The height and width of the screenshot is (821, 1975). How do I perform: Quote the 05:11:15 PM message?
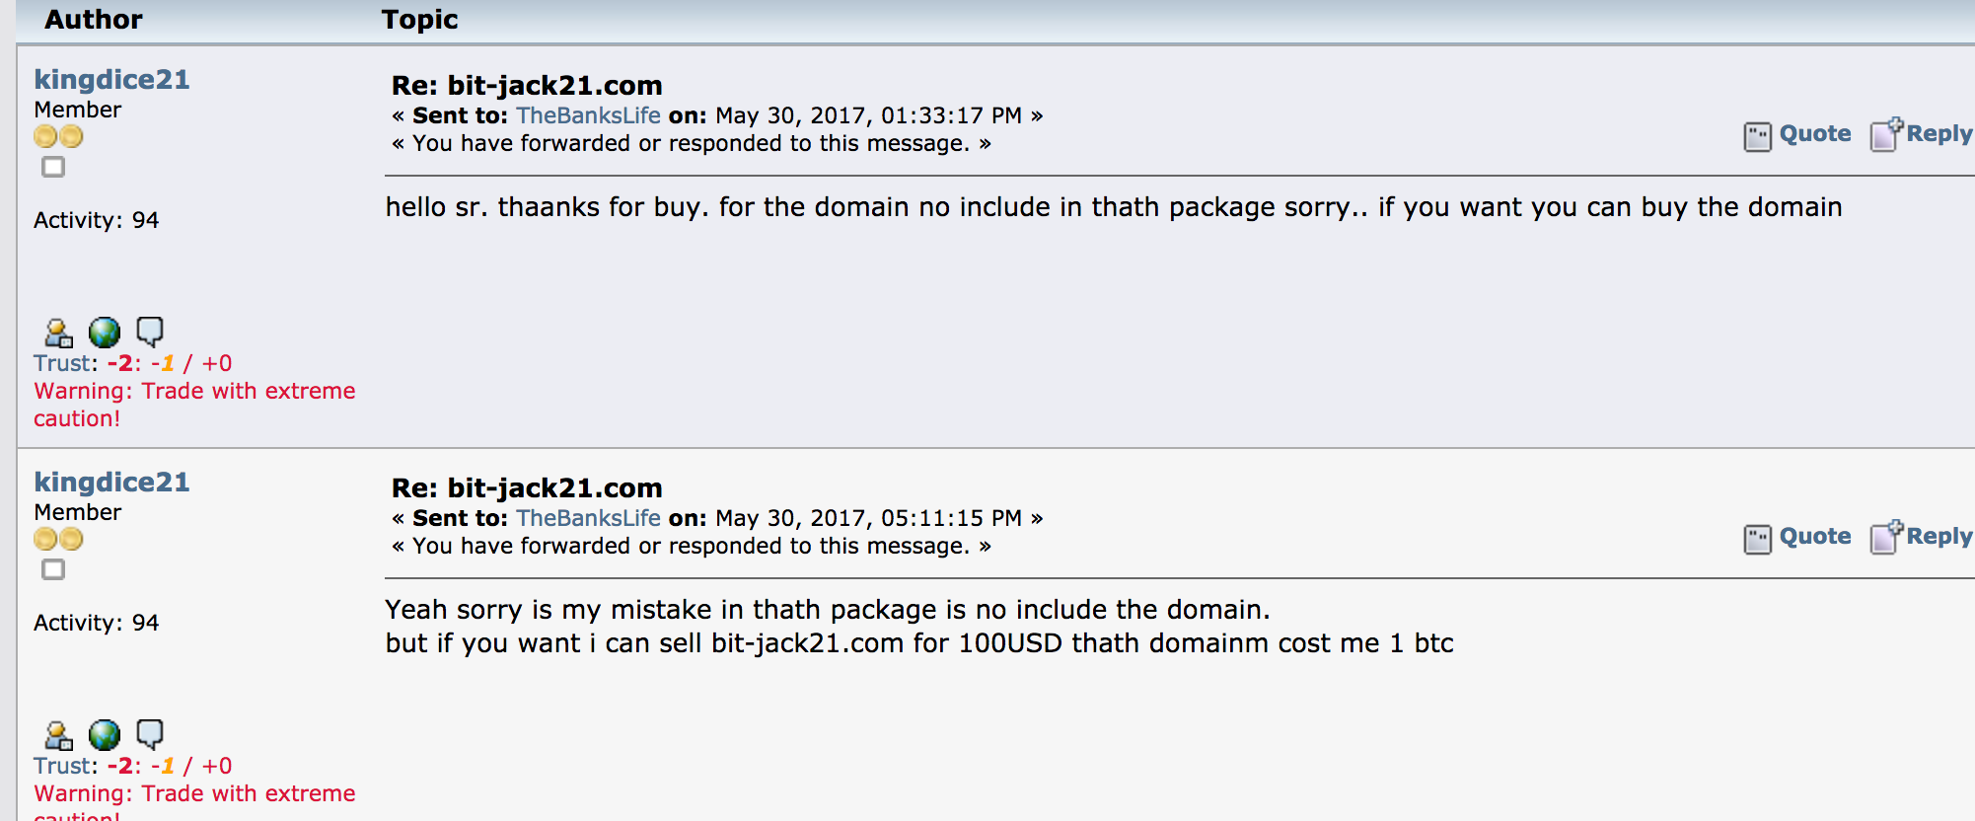point(1797,537)
